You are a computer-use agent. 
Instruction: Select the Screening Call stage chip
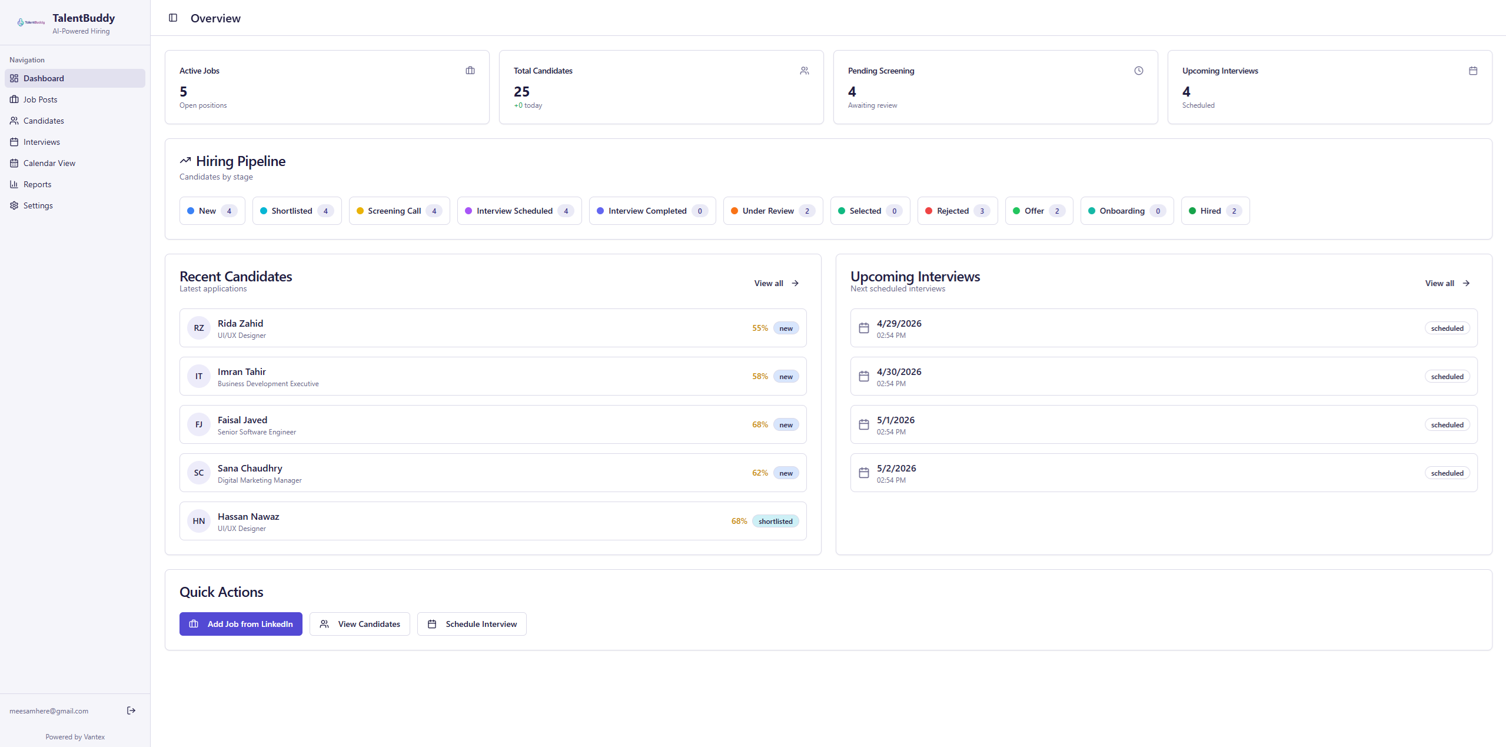pyautogui.click(x=400, y=211)
